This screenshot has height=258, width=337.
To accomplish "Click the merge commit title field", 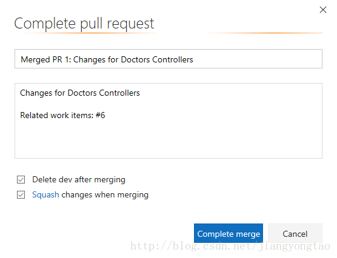I will point(168,59).
